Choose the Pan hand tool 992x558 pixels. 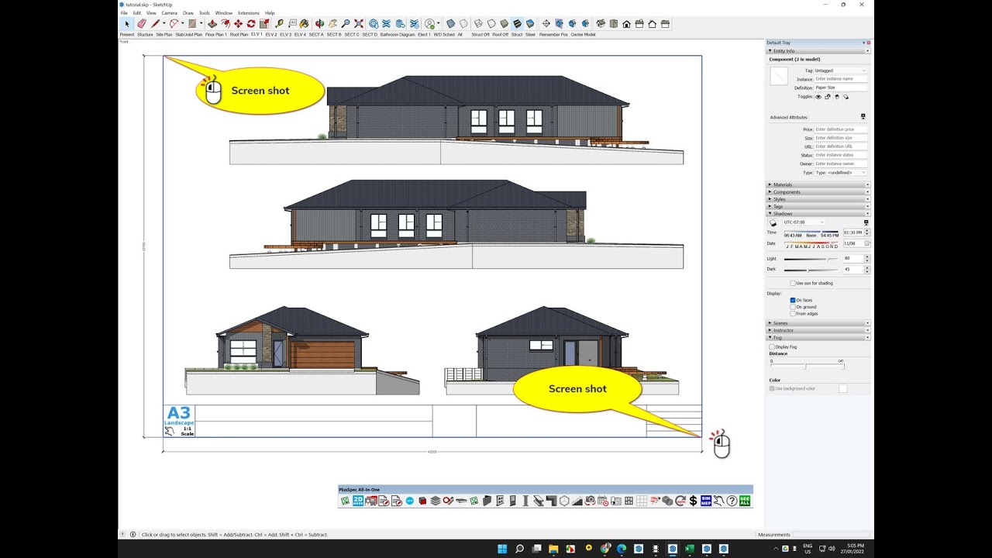pyautogui.click(x=333, y=24)
